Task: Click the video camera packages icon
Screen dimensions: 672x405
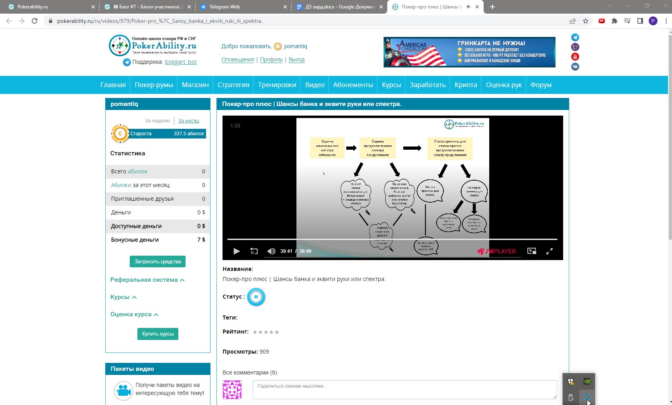Action: click(123, 390)
